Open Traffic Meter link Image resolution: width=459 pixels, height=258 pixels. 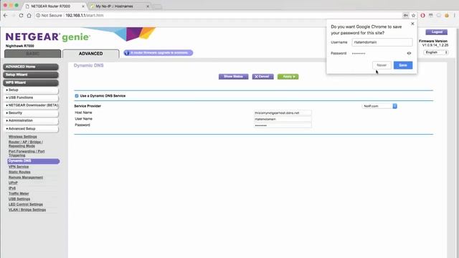19,193
